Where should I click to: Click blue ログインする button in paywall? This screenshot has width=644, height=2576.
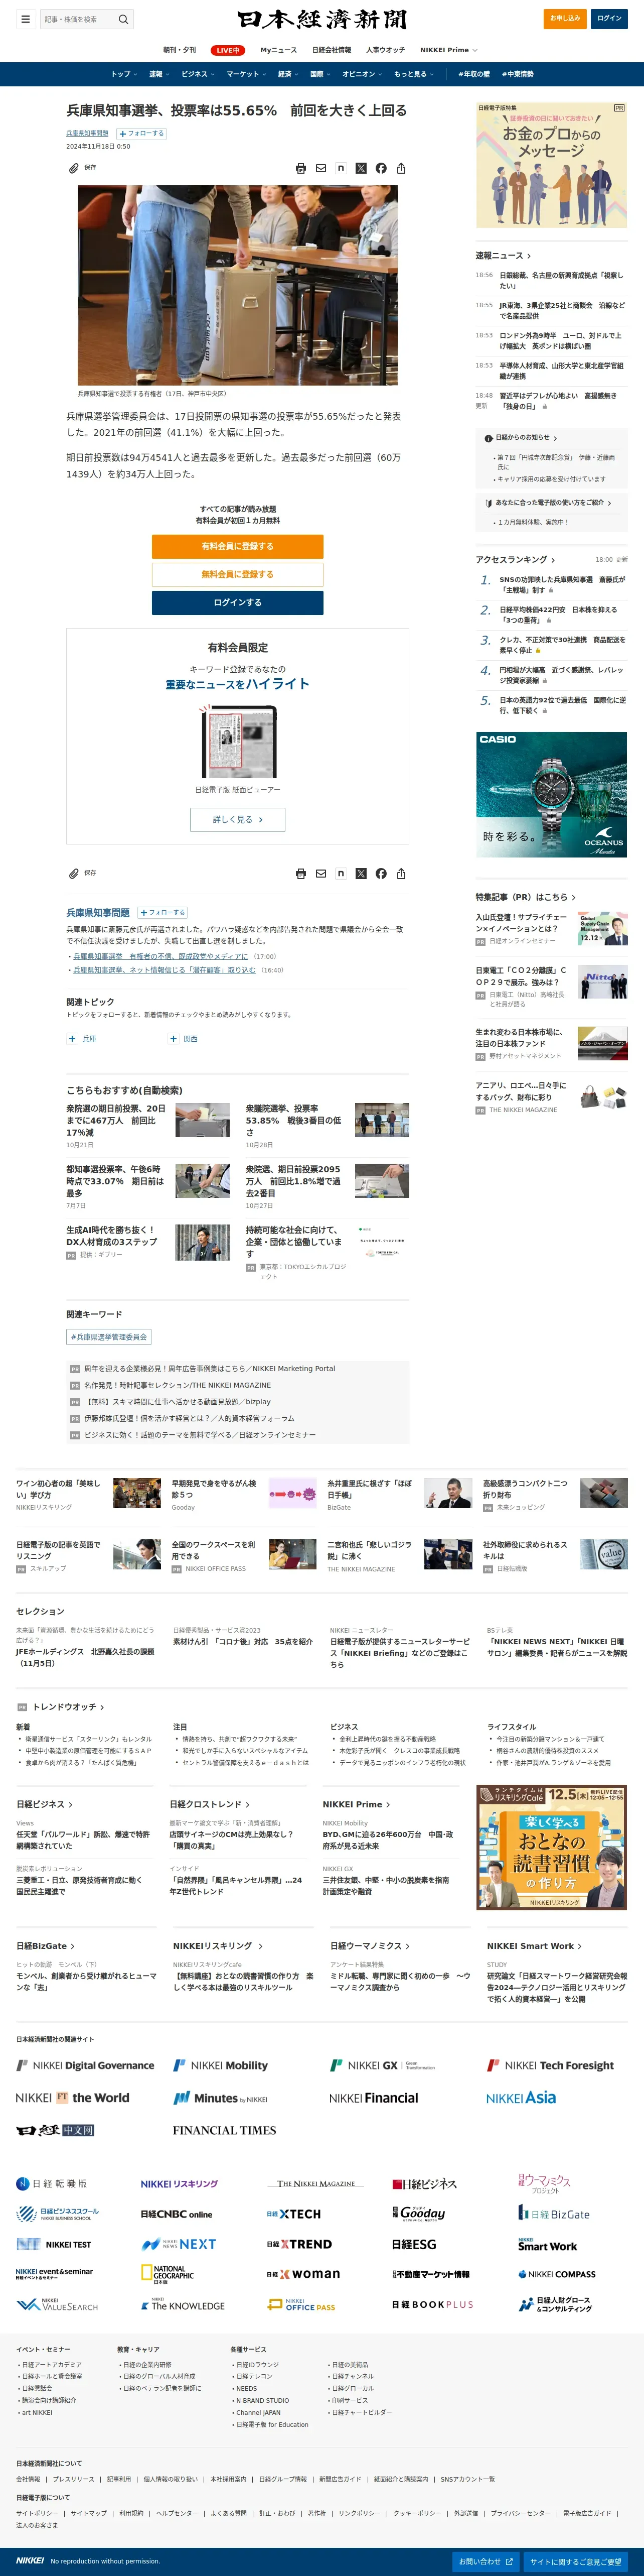click(x=238, y=602)
